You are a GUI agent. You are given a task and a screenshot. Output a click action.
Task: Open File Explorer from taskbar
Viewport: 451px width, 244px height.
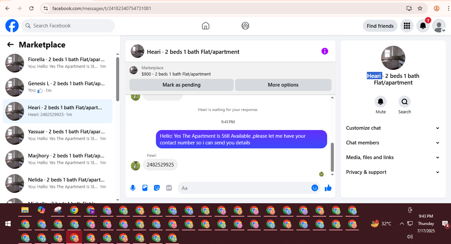click(x=25, y=210)
